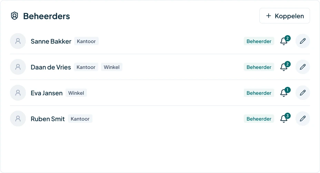Edit Daan de Vries with pencil icon
The height and width of the screenshot is (173, 320).
pyautogui.click(x=303, y=67)
